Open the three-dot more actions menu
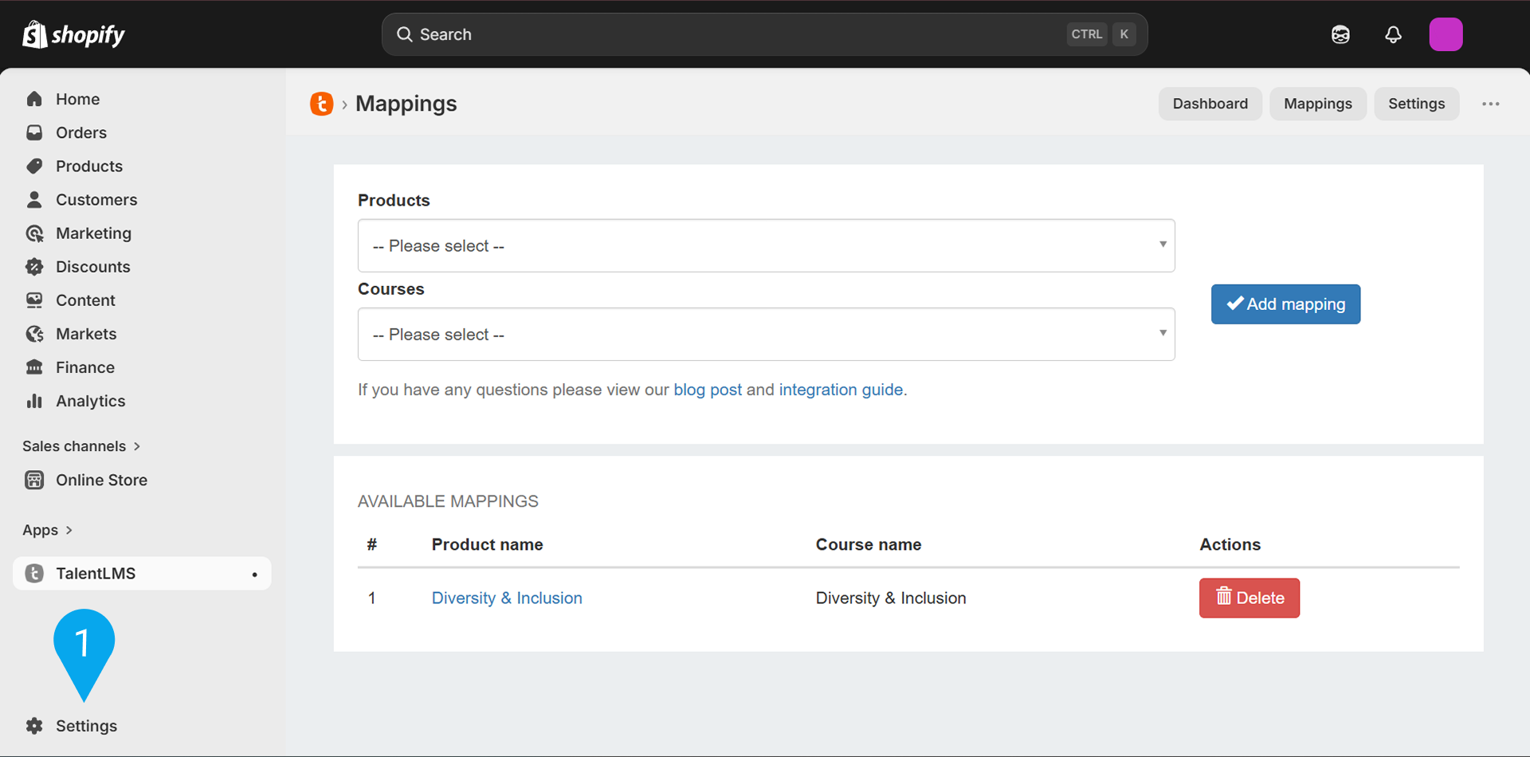The height and width of the screenshot is (757, 1530). point(1490,104)
